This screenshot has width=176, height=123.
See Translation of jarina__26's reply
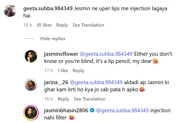coord(90,99)
